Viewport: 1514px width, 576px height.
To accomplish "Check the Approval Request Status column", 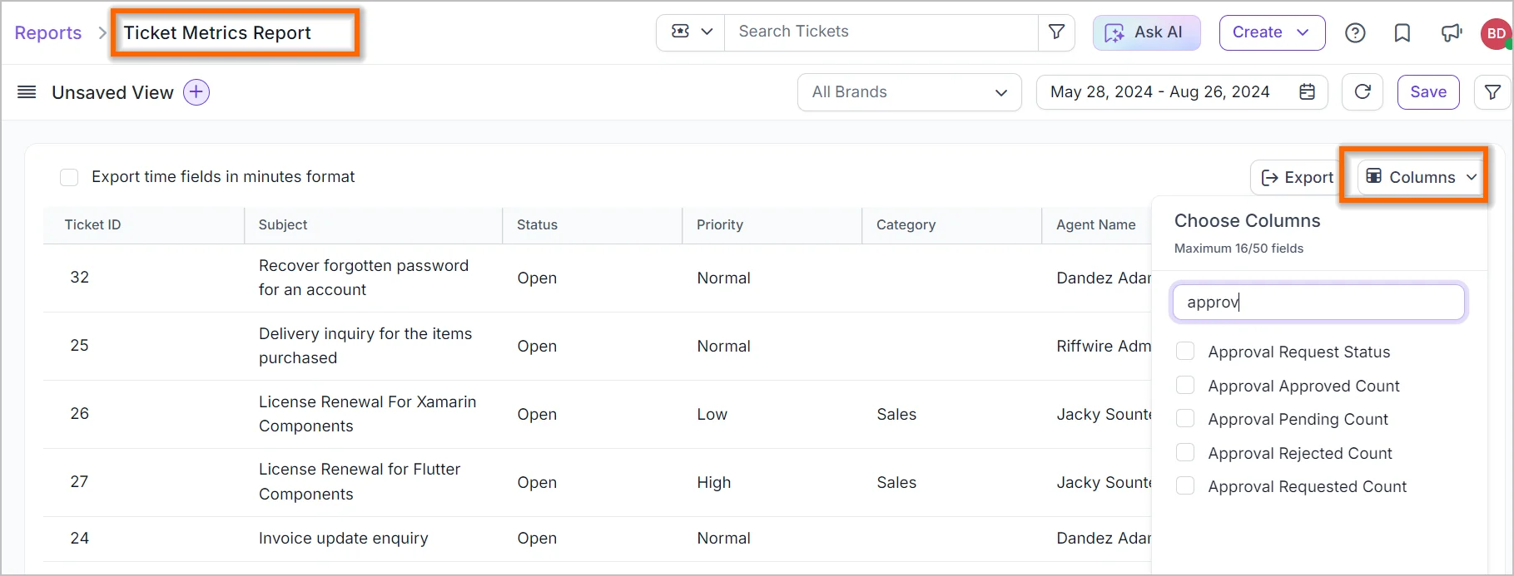I will click(1185, 352).
